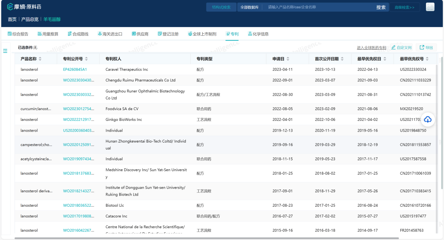Click the 专利类型 column header
The height and width of the screenshot is (240, 444).
point(204,59)
